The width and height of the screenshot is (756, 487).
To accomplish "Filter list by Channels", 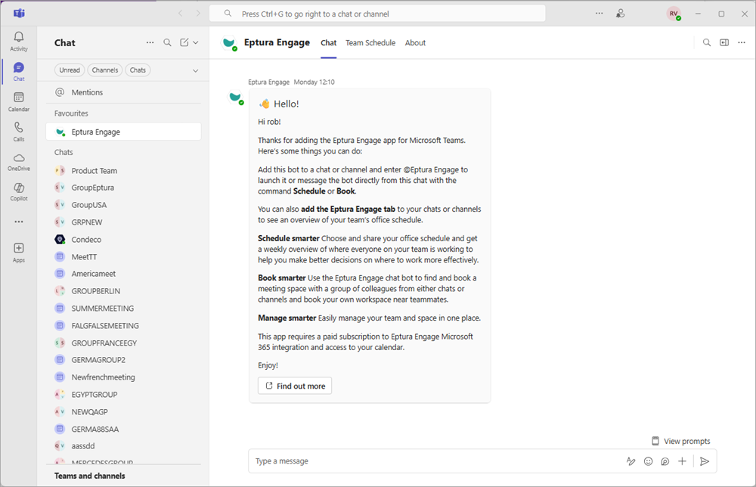I will pos(104,70).
